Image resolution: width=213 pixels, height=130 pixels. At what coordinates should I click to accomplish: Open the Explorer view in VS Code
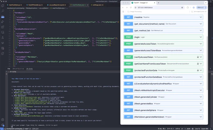(x=3, y=6)
